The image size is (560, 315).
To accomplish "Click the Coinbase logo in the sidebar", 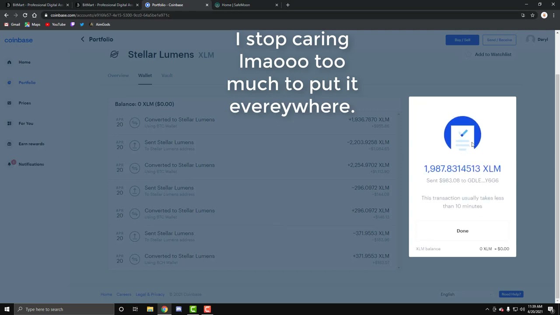I will click(x=18, y=40).
